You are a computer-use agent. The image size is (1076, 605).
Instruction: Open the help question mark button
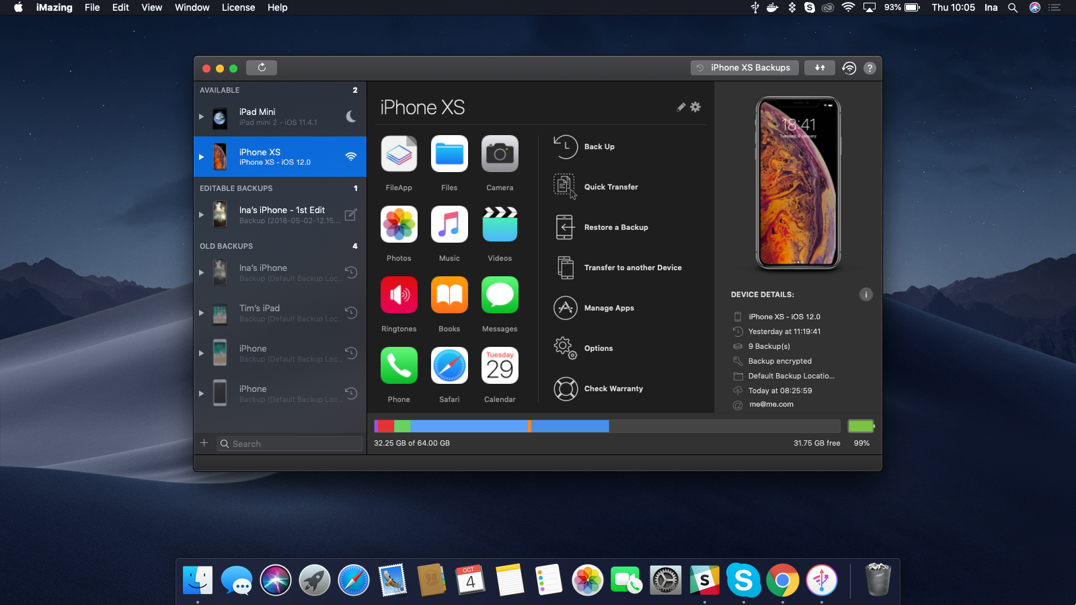[x=870, y=68]
